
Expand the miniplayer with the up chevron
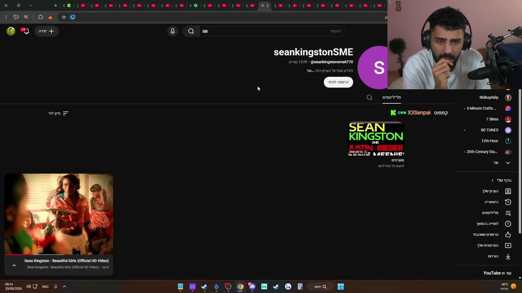[x=14, y=265]
